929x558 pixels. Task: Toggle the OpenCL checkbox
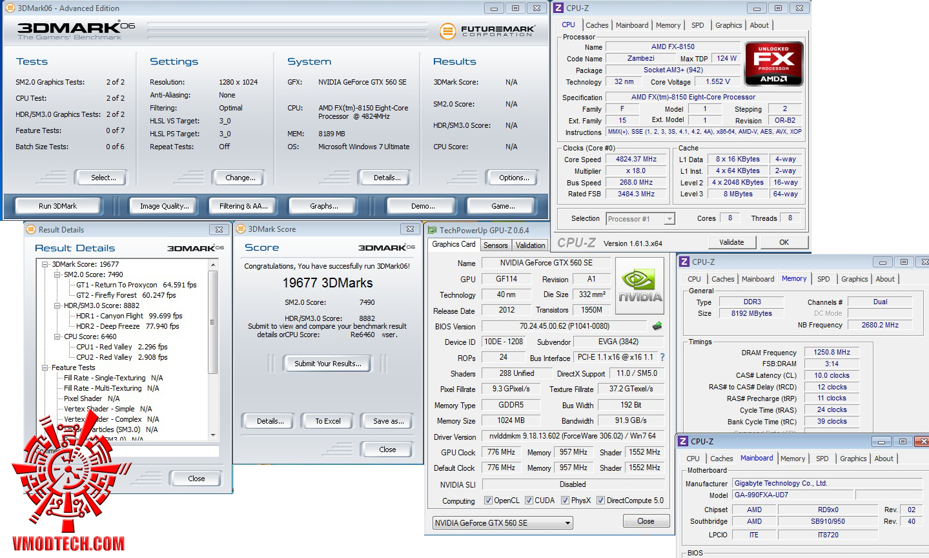(x=488, y=501)
